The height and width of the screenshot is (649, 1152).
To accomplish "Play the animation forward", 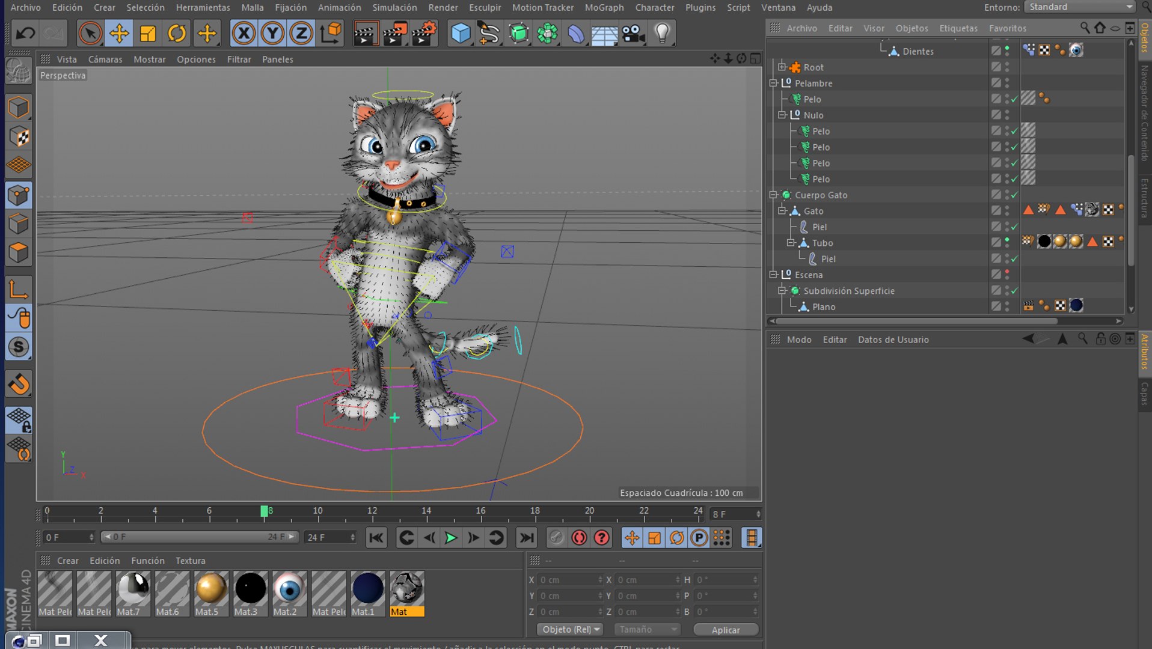I will tap(451, 538).
